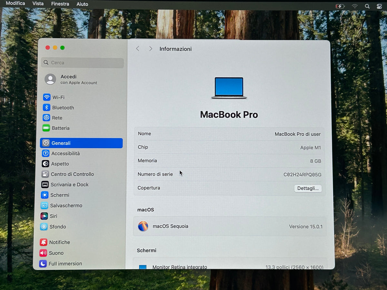This screenshot has height=290, width=387.
Task: Click the MacBook Pro heading
Action: 229,114
